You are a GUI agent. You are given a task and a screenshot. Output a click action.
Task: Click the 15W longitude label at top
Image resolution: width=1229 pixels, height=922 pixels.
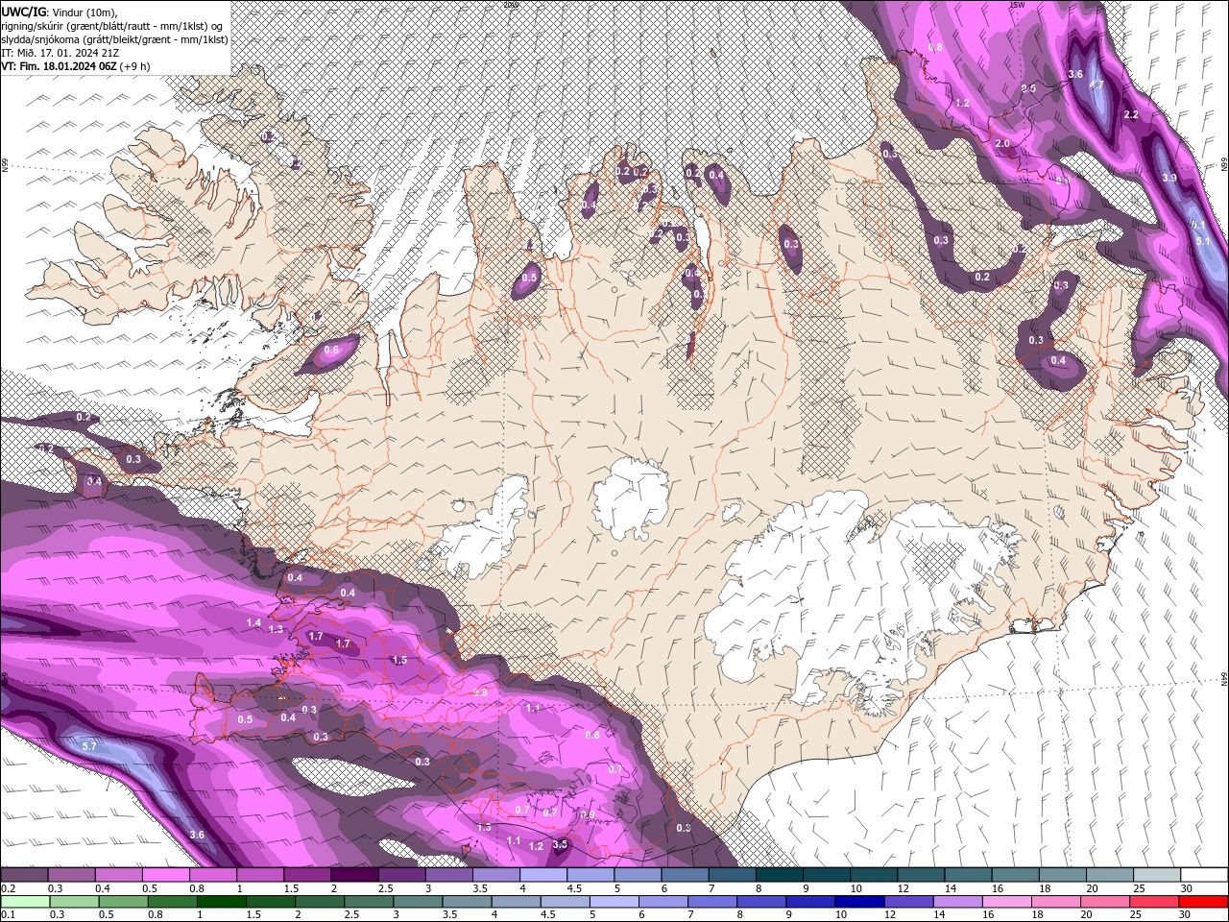1017,5
